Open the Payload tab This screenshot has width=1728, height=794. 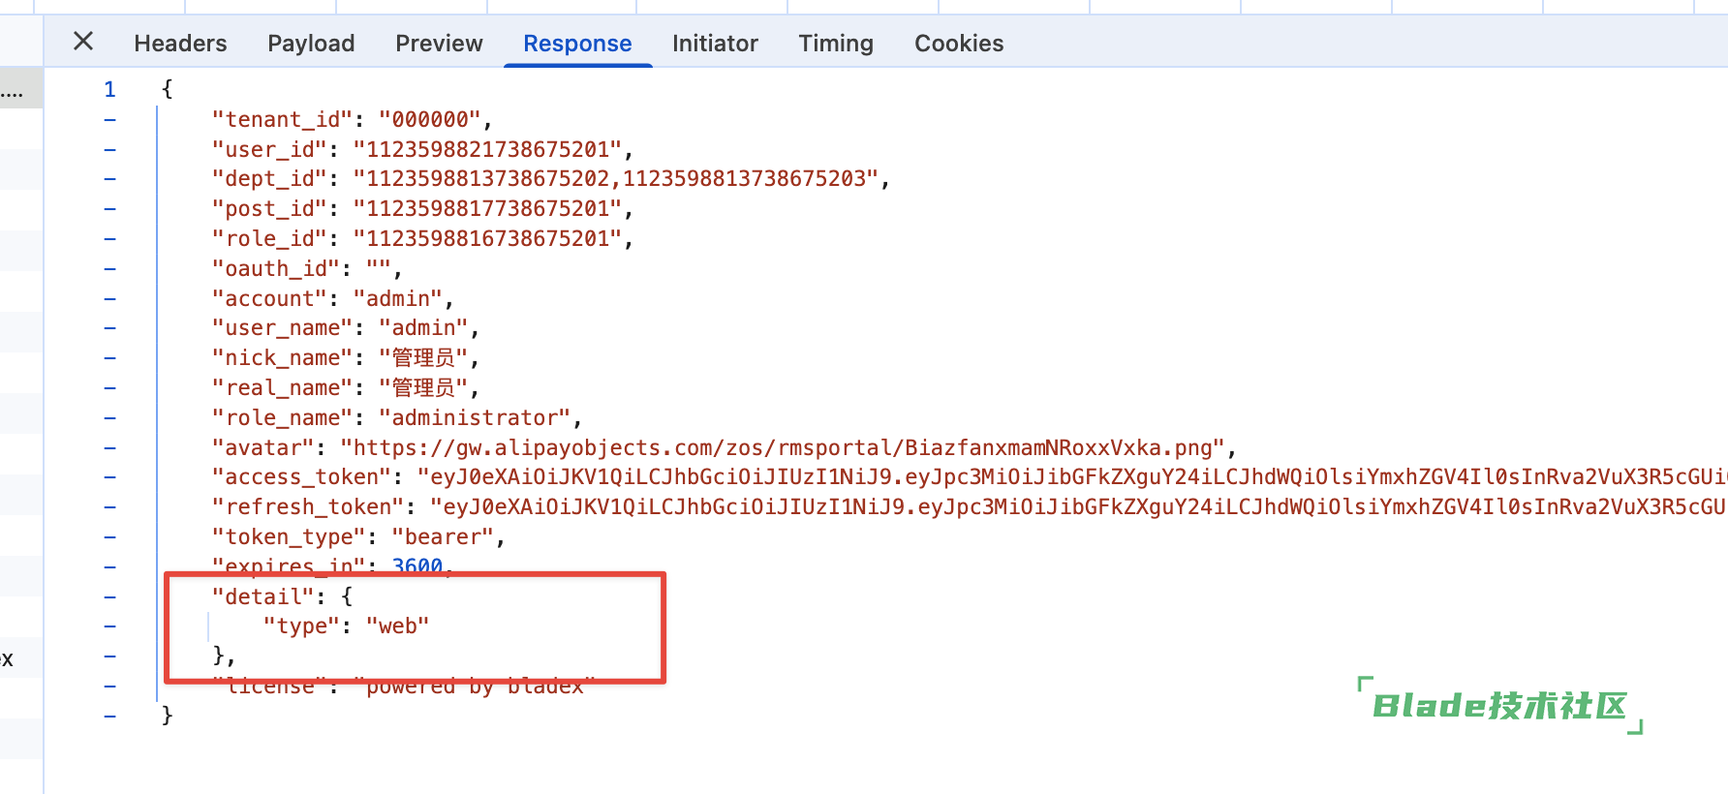[311, 44]
